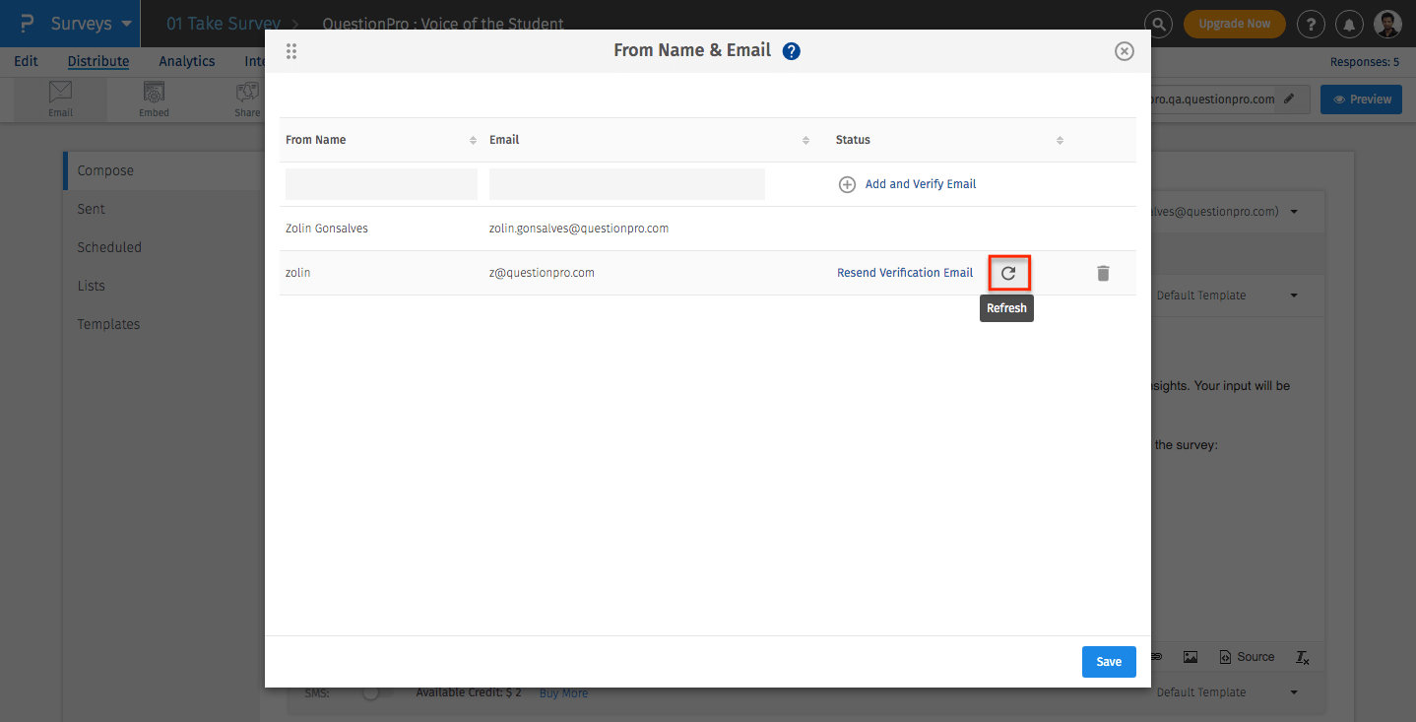The width and height of the screenshot is (1416, 722).
Task: Click the Responses: 5 counter
Action: [x=1365, y=62]
